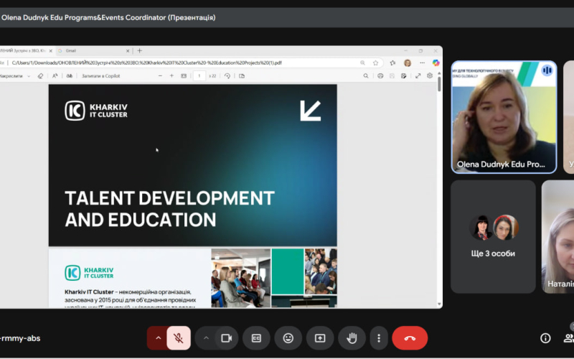Toggle closed captions
574x359 pixels.
tap(257, 338)
